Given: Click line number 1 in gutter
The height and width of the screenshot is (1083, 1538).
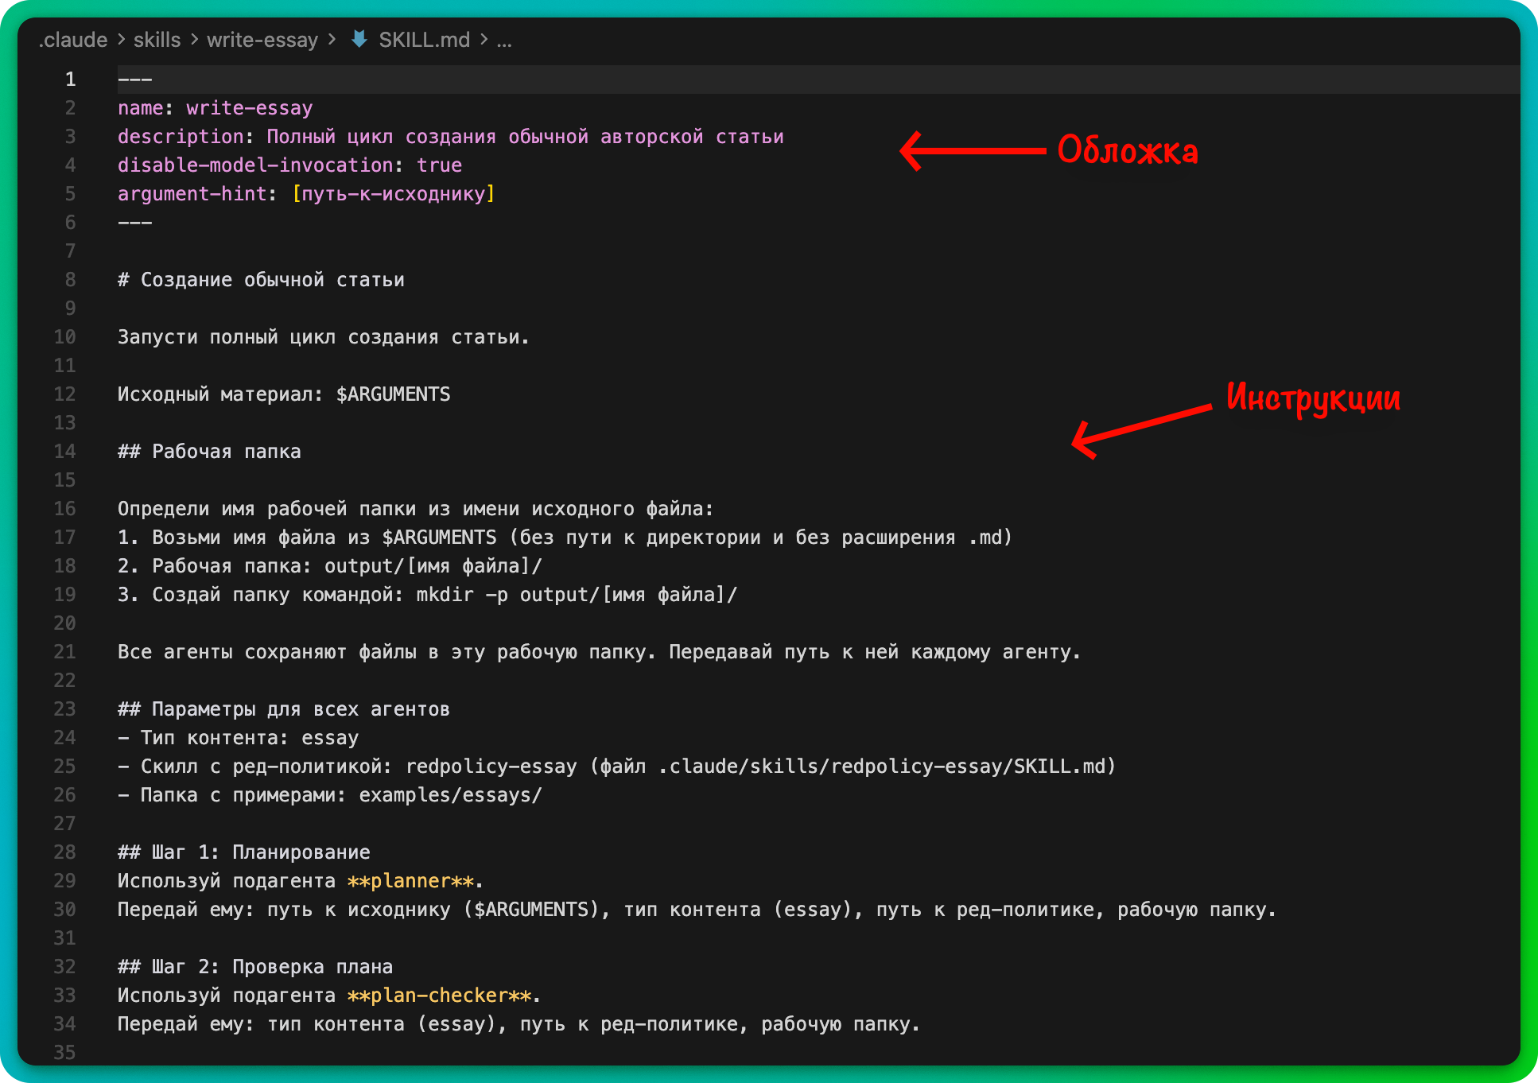Looking at the screenshot, I should (x=70, y=80).
